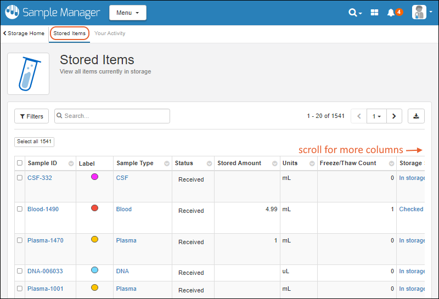
Task: Open Sample ID column header dropdown arrow
Action: (71, 163)
